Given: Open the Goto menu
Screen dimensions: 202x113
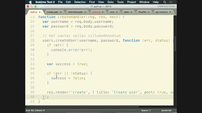Looking at the screenshot, I should [110, 2].
